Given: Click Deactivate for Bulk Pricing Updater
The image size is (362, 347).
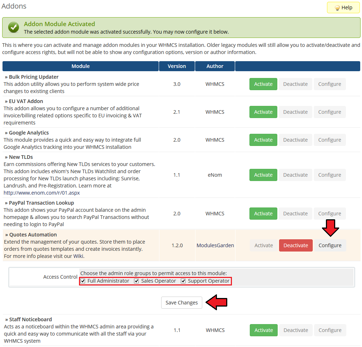Looking at the screenshot, I should coord(295,84).
